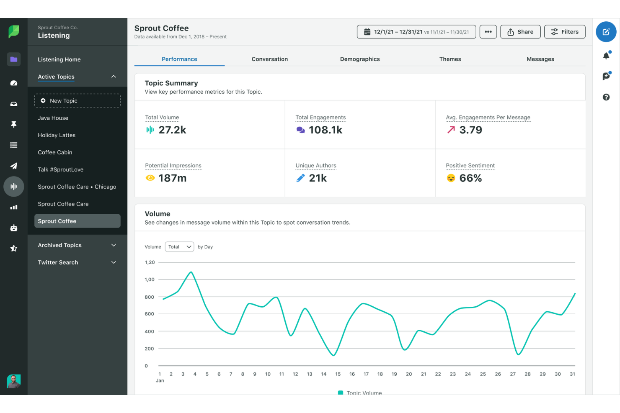
Task: Open the Volume Total dropdown
Action: pos(179,246)
